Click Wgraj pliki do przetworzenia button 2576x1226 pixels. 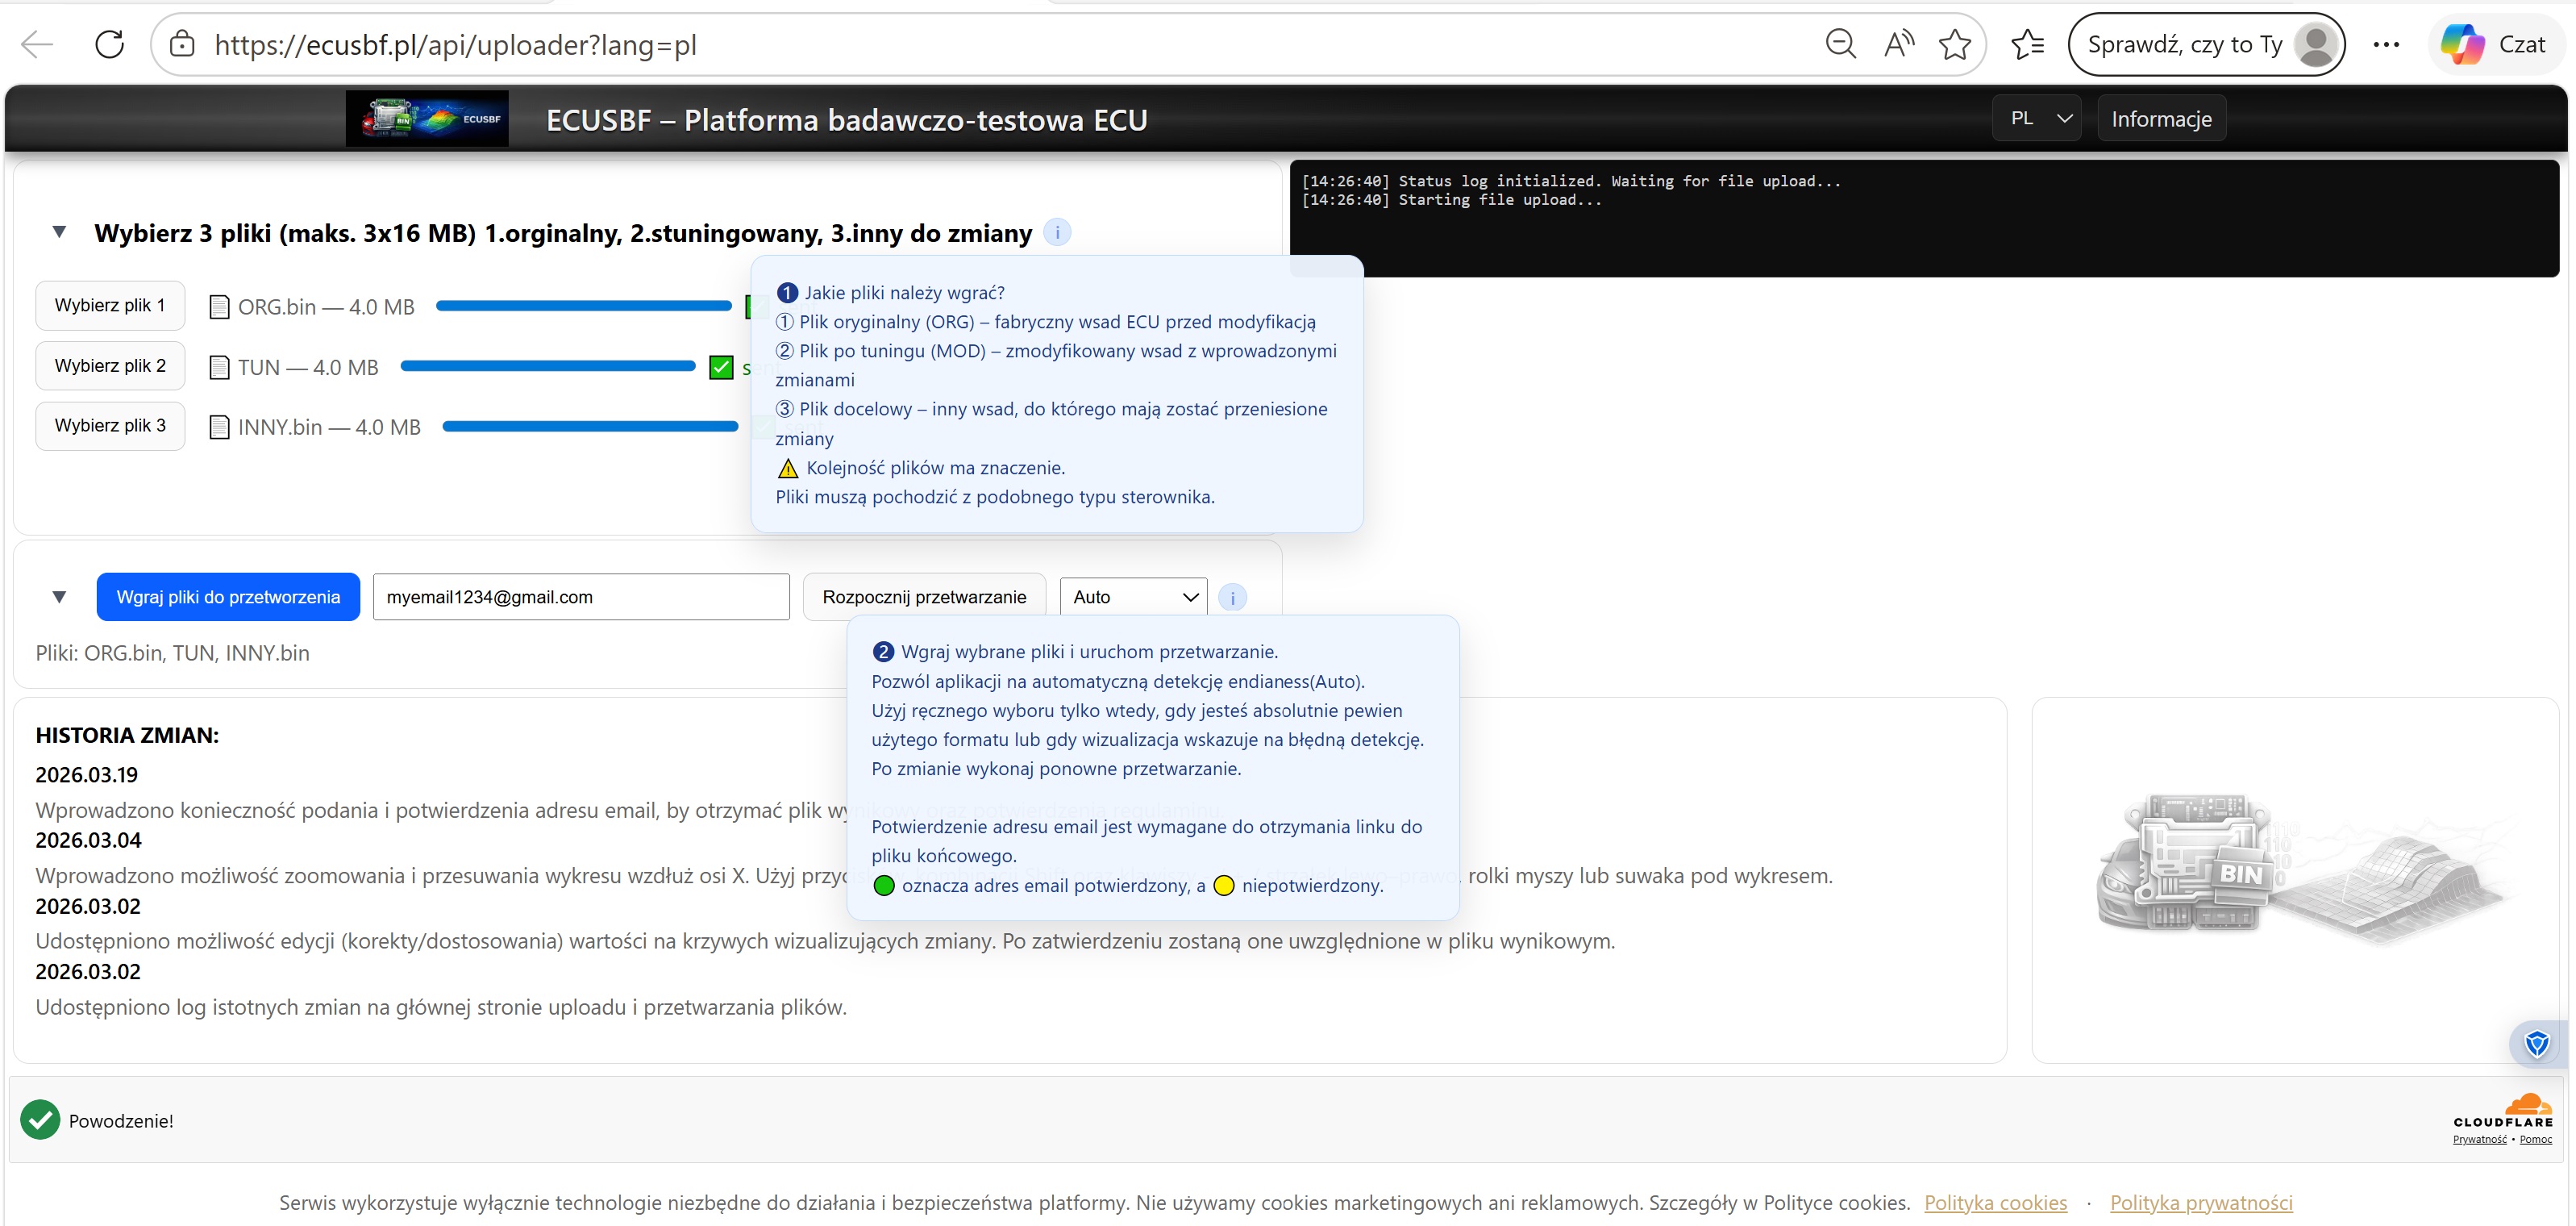[228, 597]
